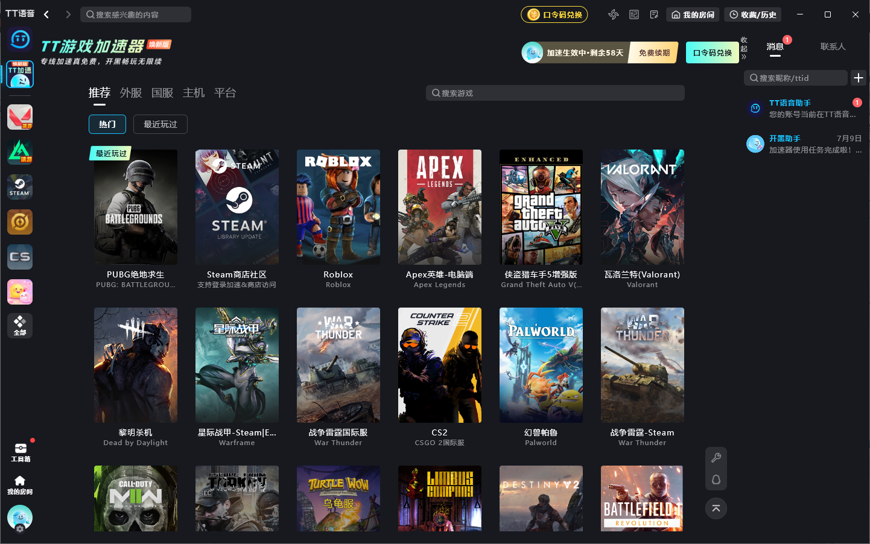Select the 热门 filter toggle
870x544 pixels.
click(107, 124)
